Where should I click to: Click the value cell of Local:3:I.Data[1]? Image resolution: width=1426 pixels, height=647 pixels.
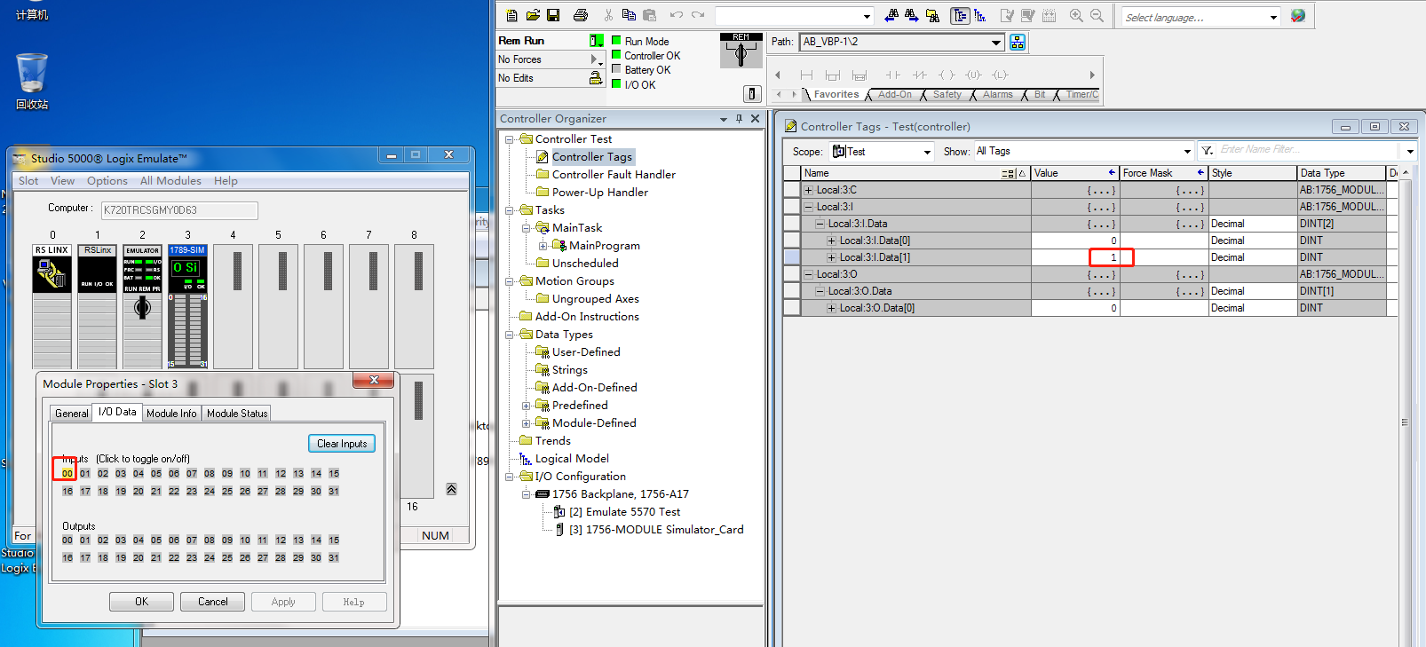coord(1075,257)
